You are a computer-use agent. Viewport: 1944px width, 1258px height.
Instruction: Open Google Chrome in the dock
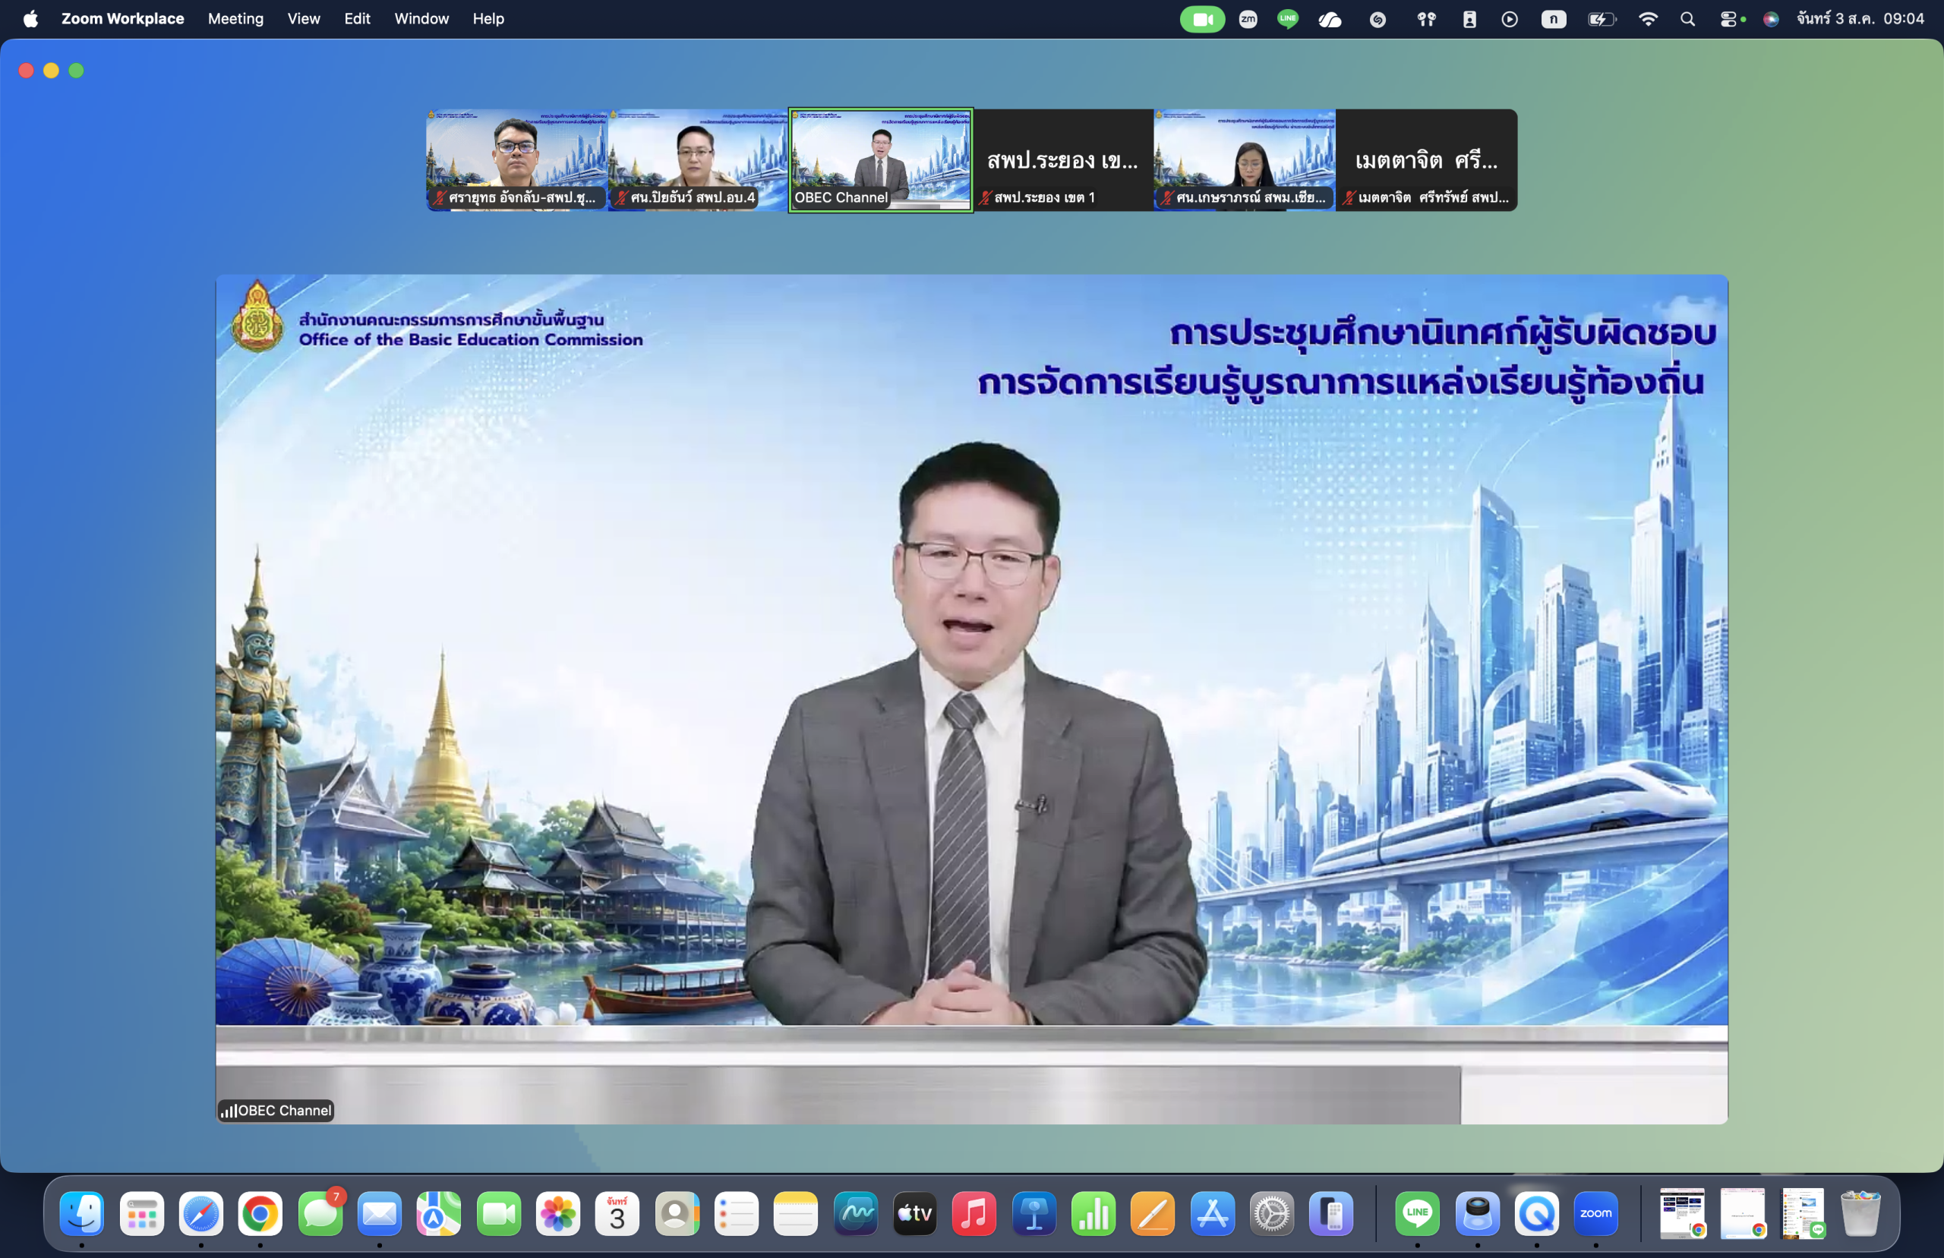point(260,1213)
